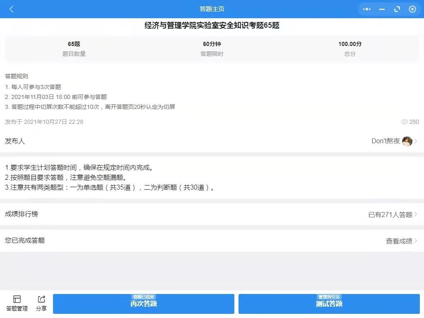View 已有271人答题 participants link

390,214
